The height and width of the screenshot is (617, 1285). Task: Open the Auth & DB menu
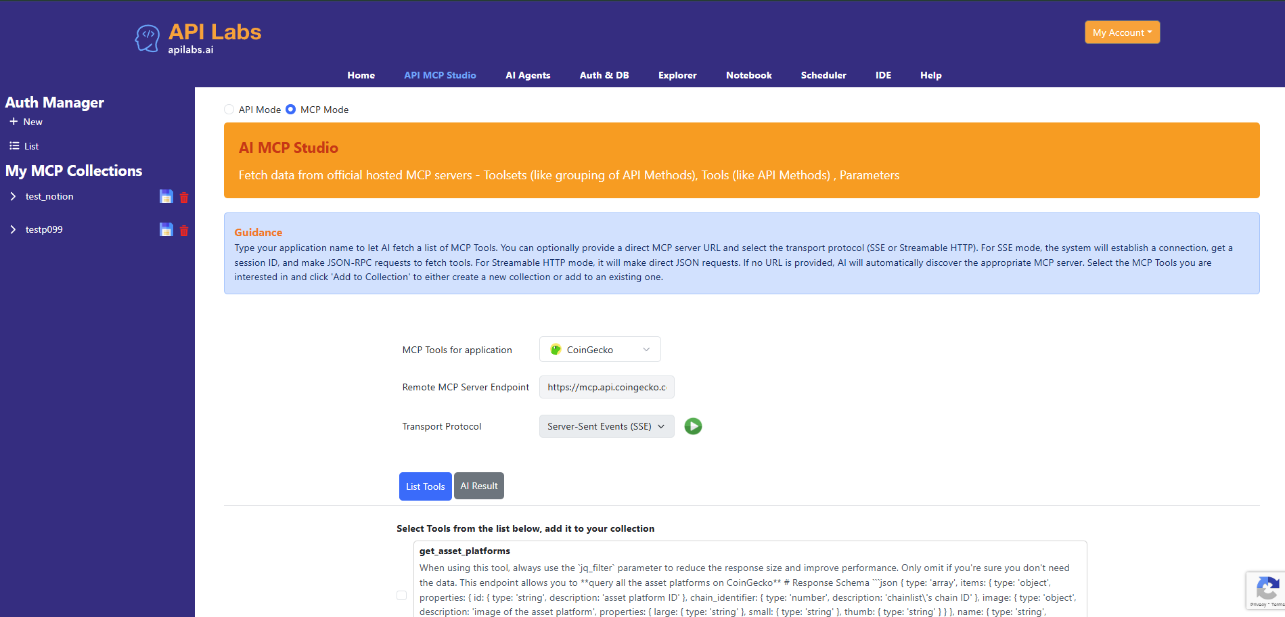point(604,75)
